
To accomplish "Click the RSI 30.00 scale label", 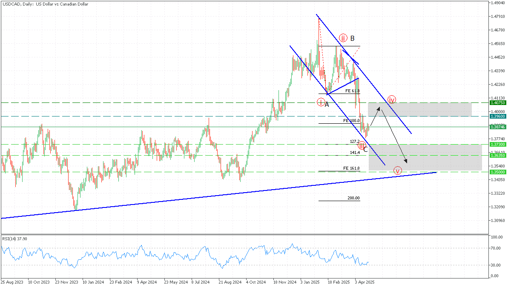I will (496, 265).
